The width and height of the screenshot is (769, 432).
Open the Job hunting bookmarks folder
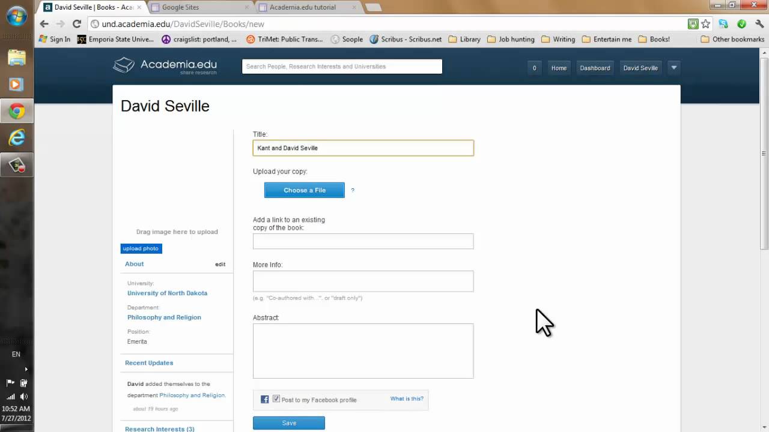coord(511,39)
